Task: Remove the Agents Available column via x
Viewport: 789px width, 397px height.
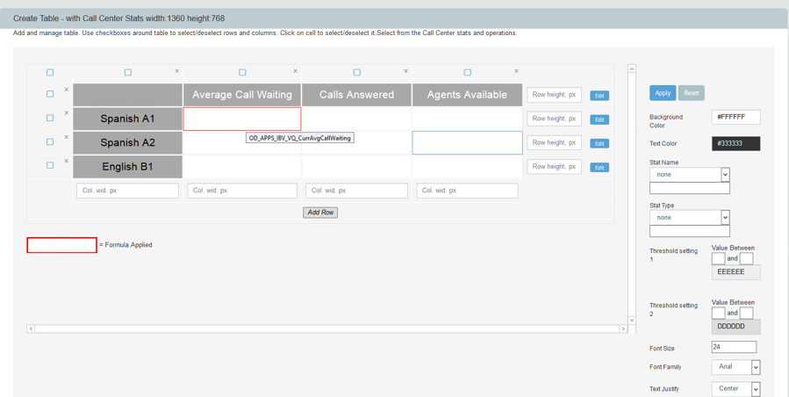Action: 516,71
